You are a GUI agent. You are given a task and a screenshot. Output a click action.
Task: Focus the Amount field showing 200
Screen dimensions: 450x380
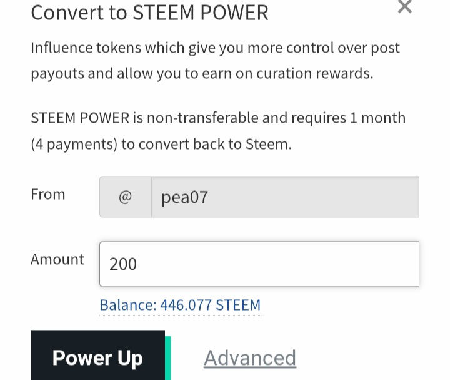(259, 264)
